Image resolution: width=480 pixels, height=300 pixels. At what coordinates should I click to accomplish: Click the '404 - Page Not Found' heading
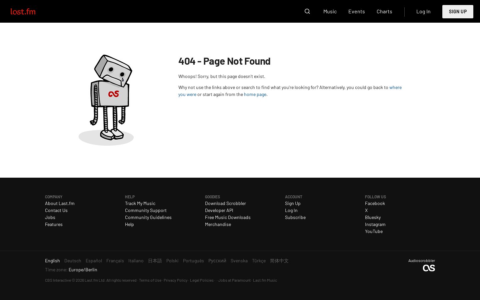224,61
